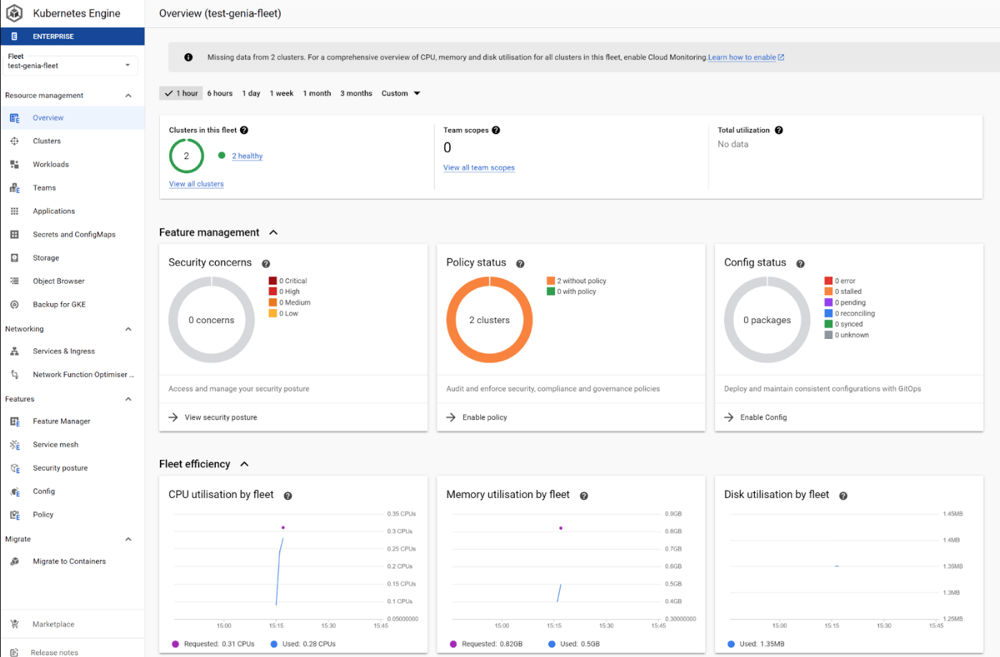
Task: Open Secrets and ConfigMaps menu item
Action: pos(74,235)
